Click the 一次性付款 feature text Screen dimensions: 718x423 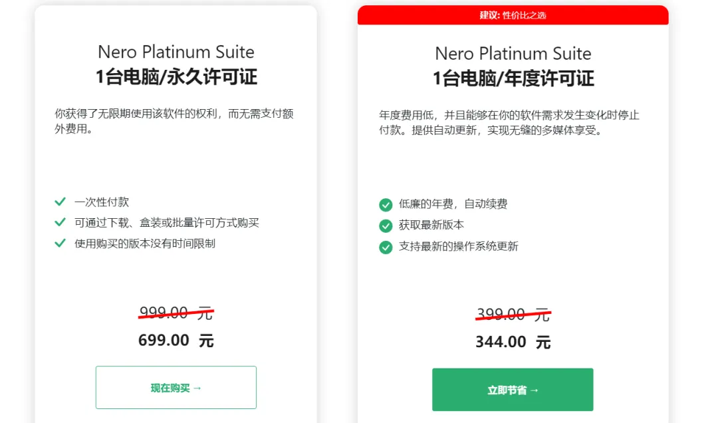click(102, 202)
